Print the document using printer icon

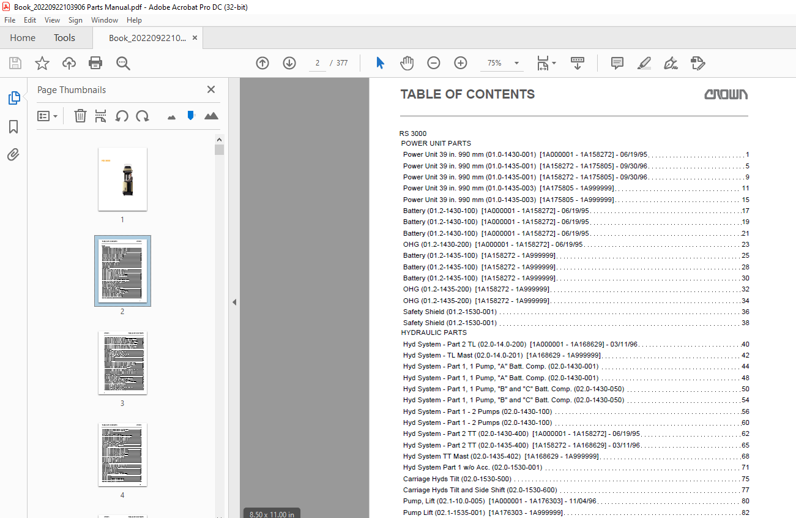(95, 63)
